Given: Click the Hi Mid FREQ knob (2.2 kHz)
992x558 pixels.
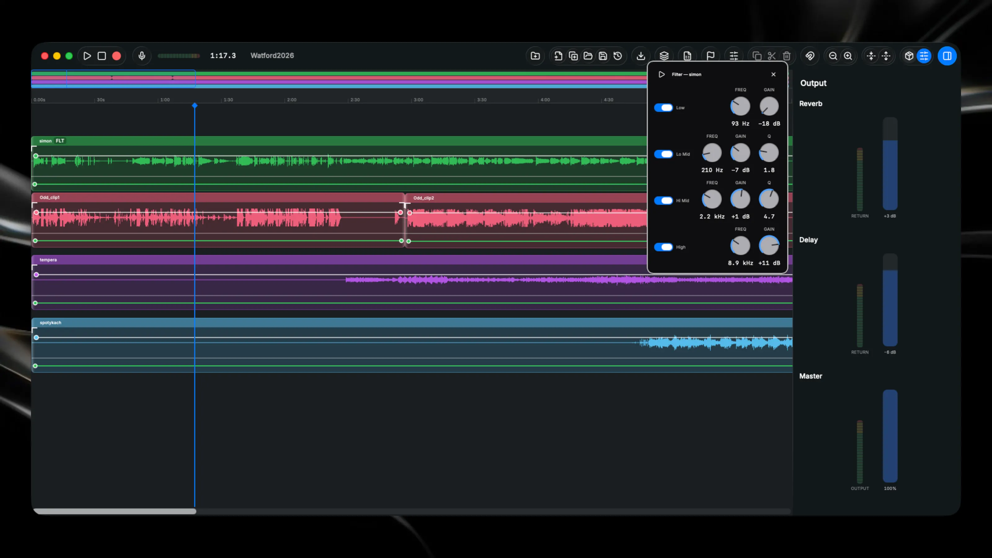Looking at the screenshot, I should [712, 199].
